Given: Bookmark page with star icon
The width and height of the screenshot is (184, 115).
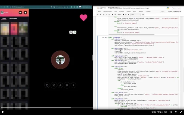Looking at the screenshot, I should tap(68, 7).
